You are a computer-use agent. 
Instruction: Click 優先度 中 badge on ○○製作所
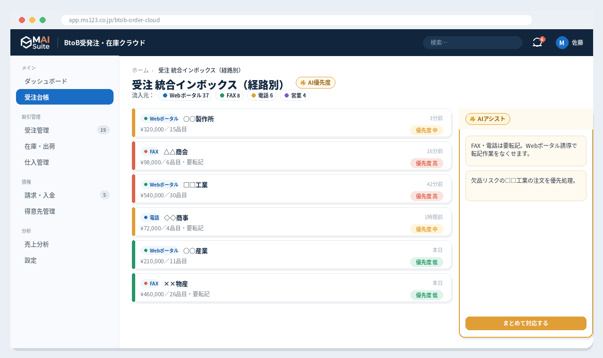(x=426, y=130)
